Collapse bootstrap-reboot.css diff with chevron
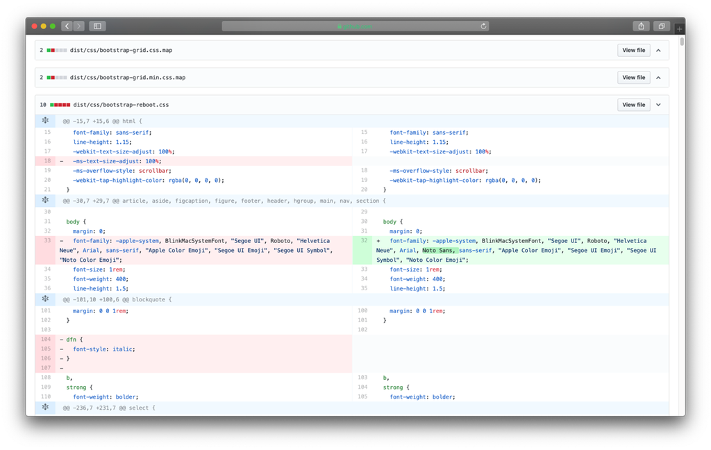Viewport: 711px width, 450px height. pos(658,105)
